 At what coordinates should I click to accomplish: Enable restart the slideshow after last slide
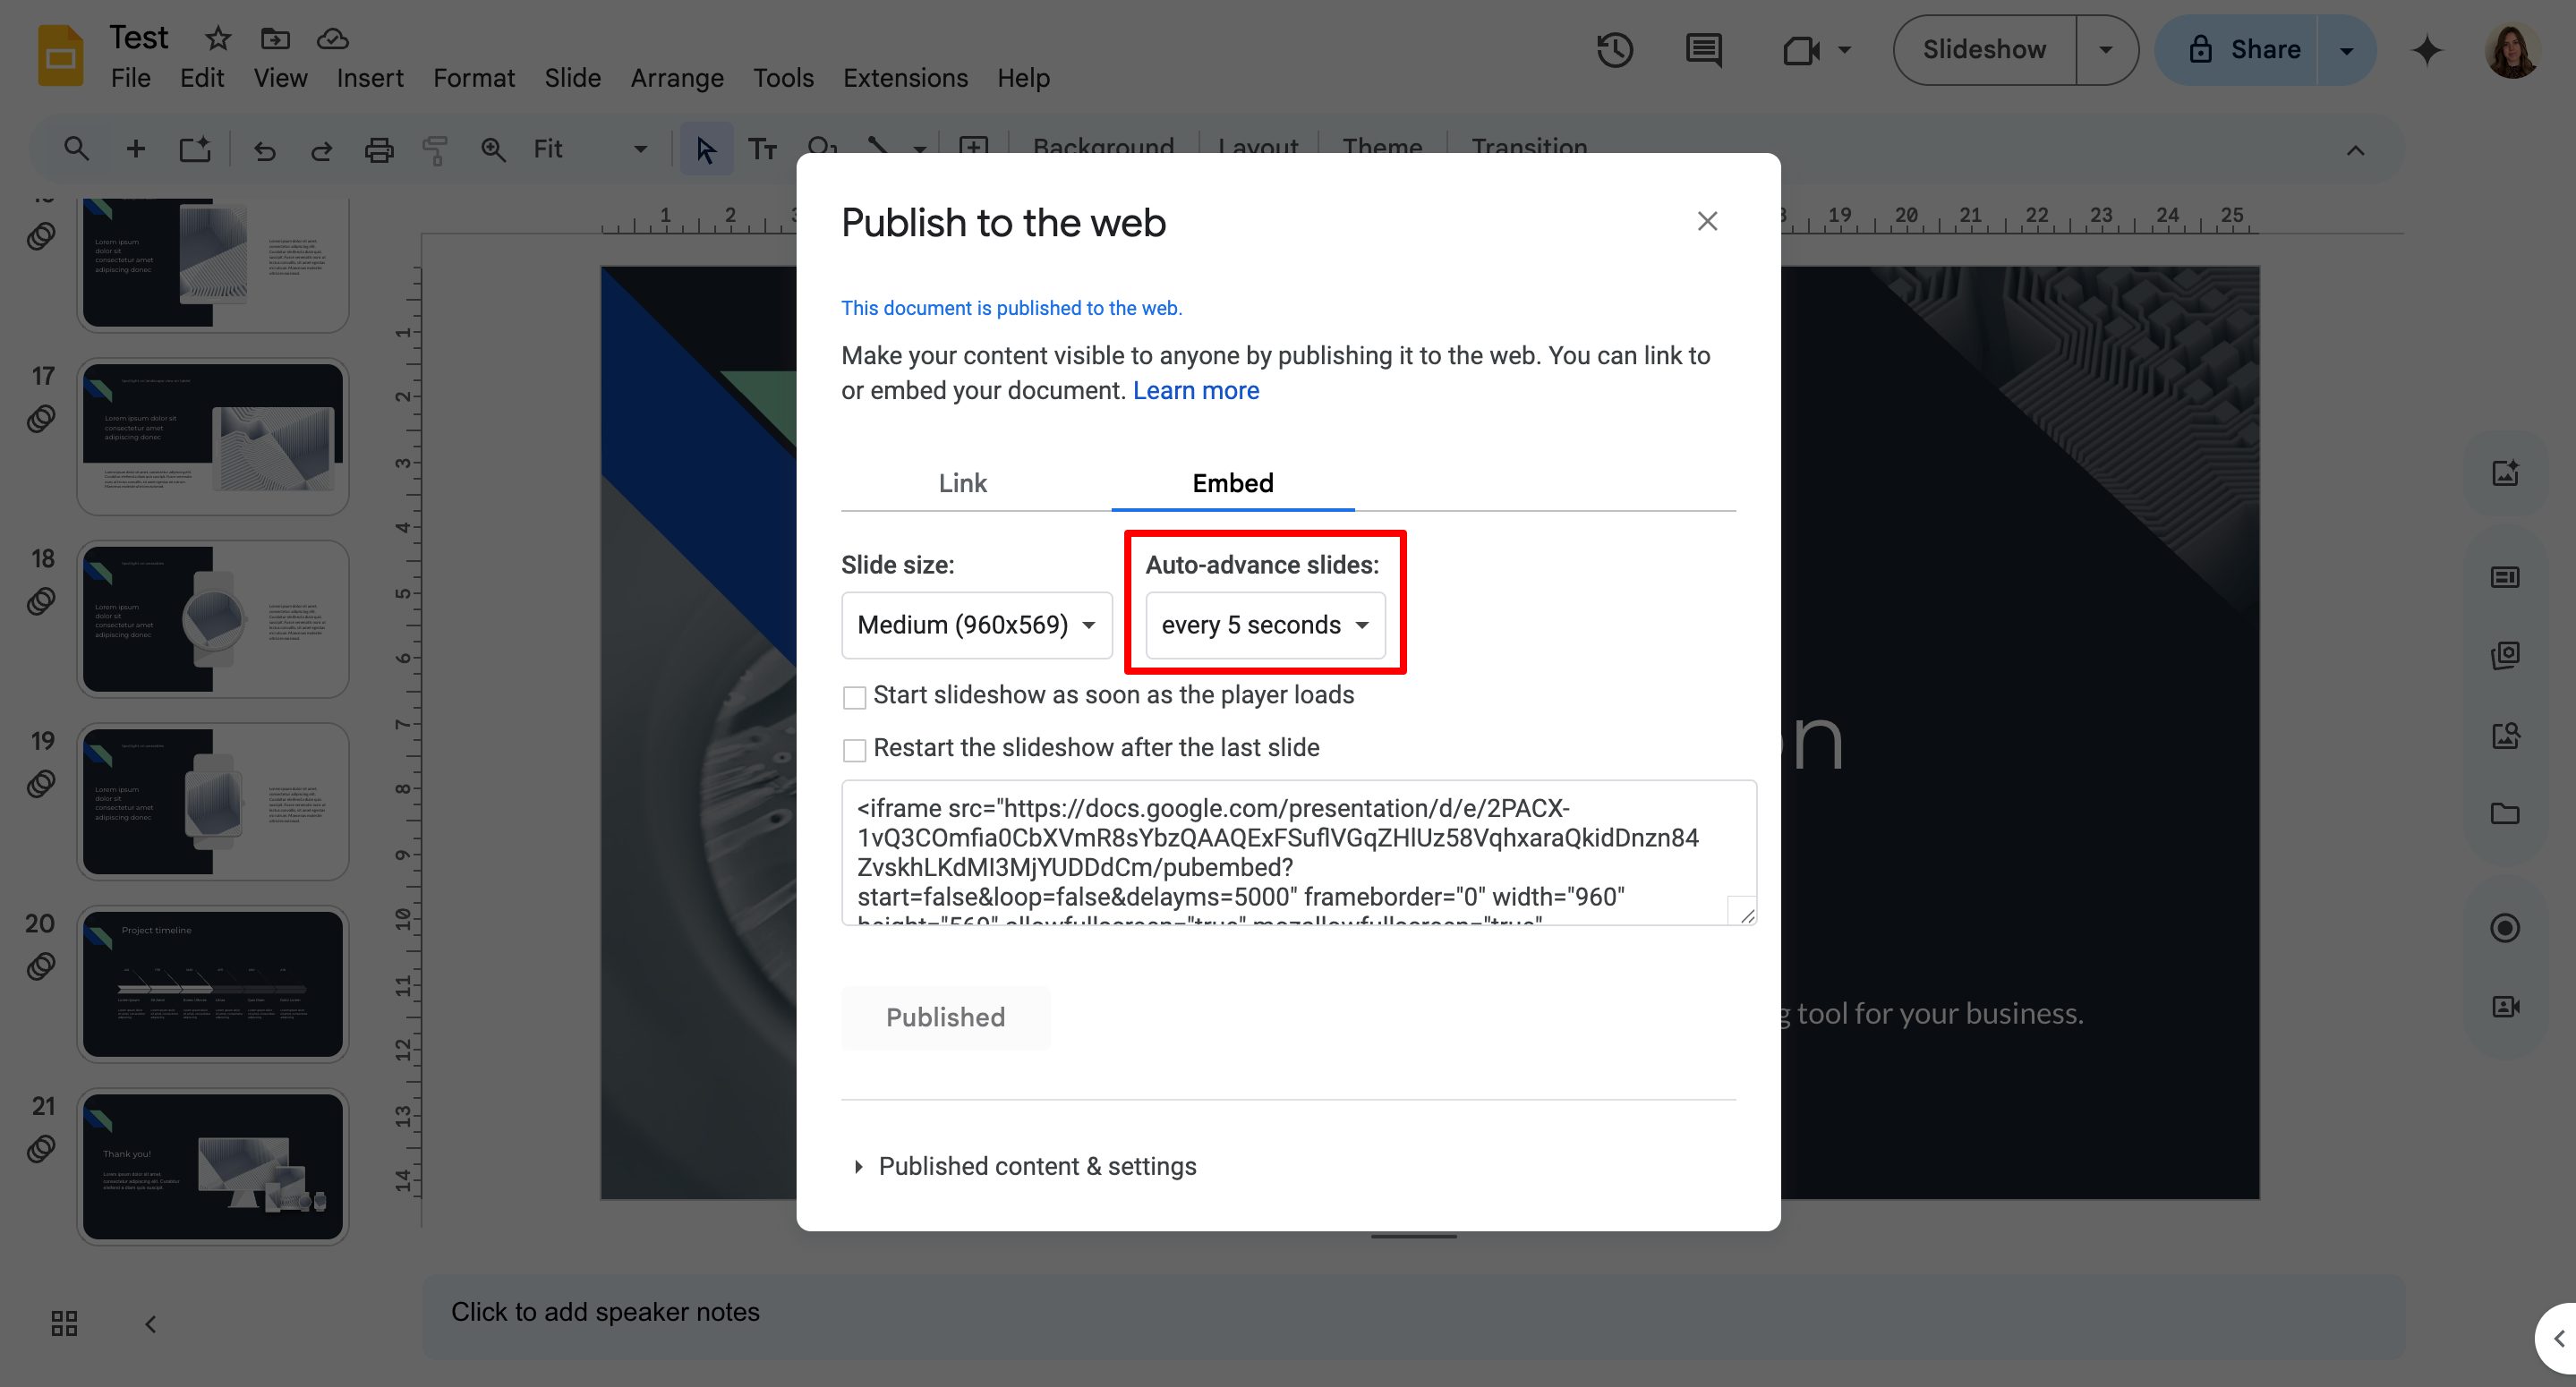854,750
